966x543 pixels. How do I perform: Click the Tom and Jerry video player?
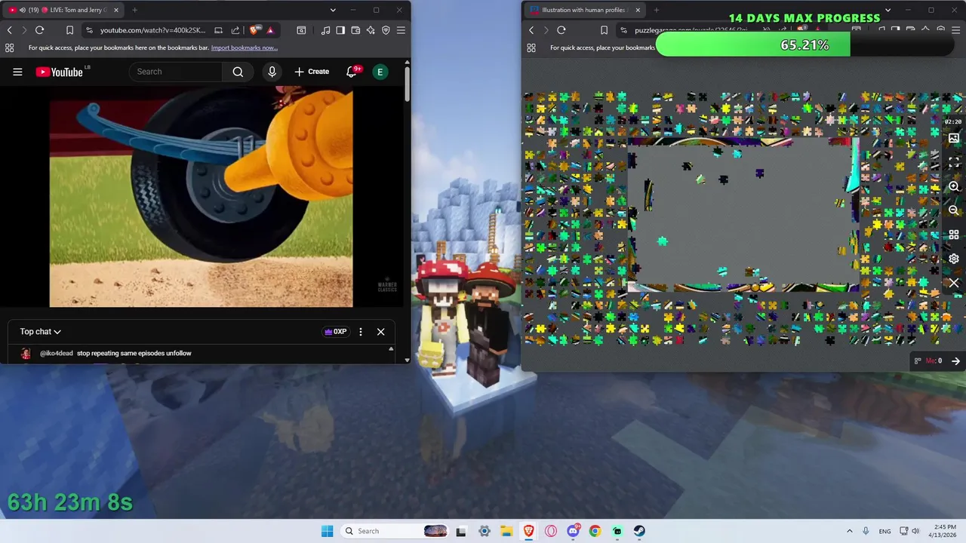(x=201, y=198)
